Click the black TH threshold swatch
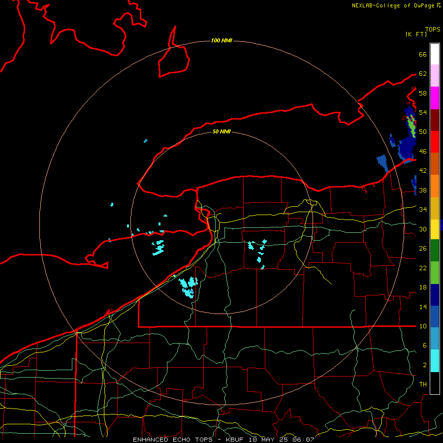This screenshot has width=443, height=443. pos(435,383)
